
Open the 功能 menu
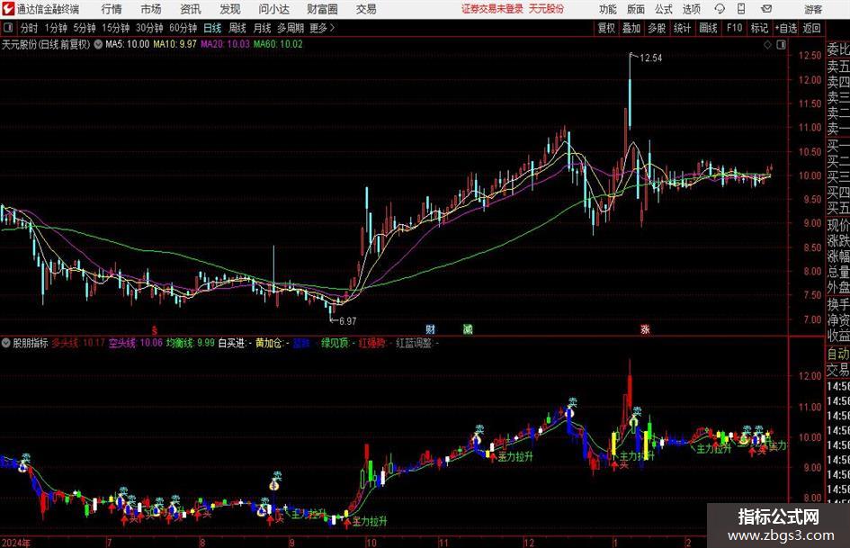(608, 9)
